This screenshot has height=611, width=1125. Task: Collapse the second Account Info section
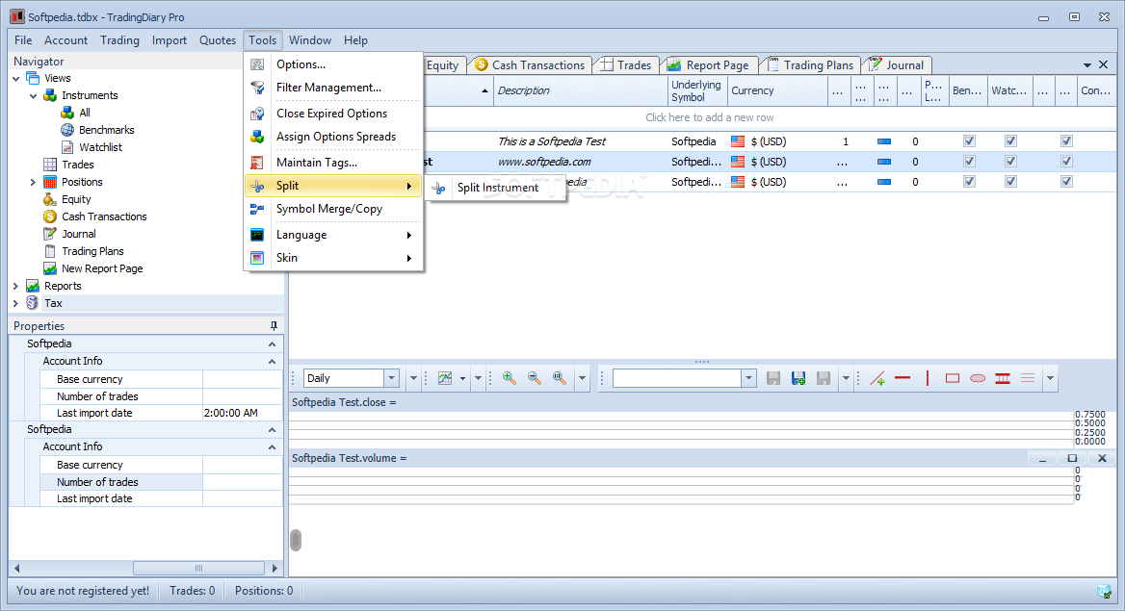[272, 446]
